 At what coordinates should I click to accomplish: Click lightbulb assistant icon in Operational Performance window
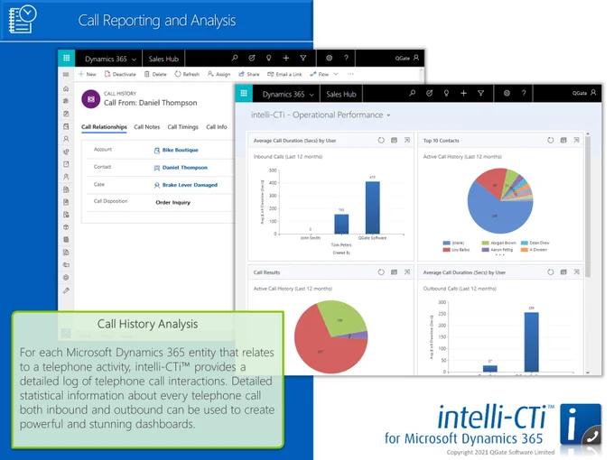446,93
